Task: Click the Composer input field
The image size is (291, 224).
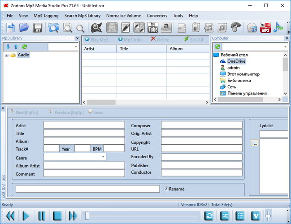Action: (x=202, y=125)
